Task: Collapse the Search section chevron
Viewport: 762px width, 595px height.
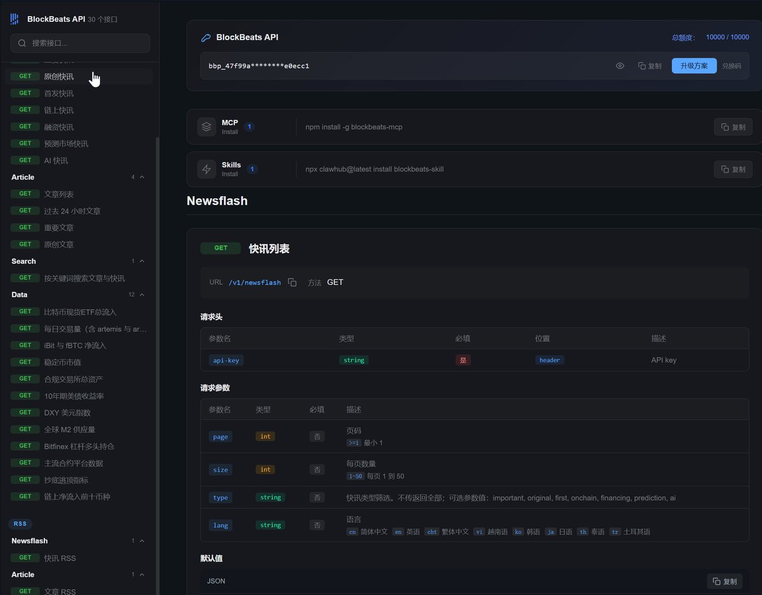Action: click(142, 261)
